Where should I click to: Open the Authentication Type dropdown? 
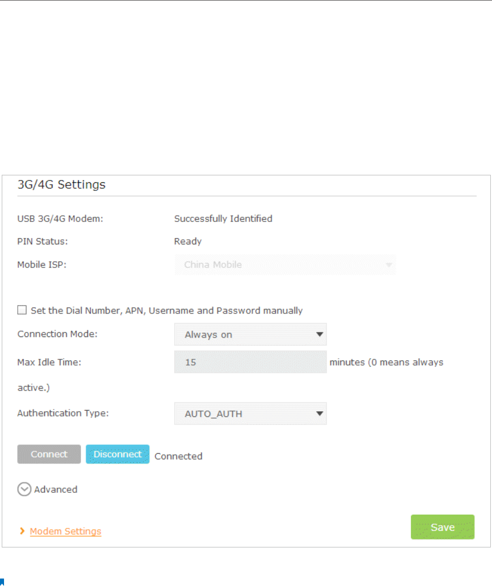coord(250,413)
